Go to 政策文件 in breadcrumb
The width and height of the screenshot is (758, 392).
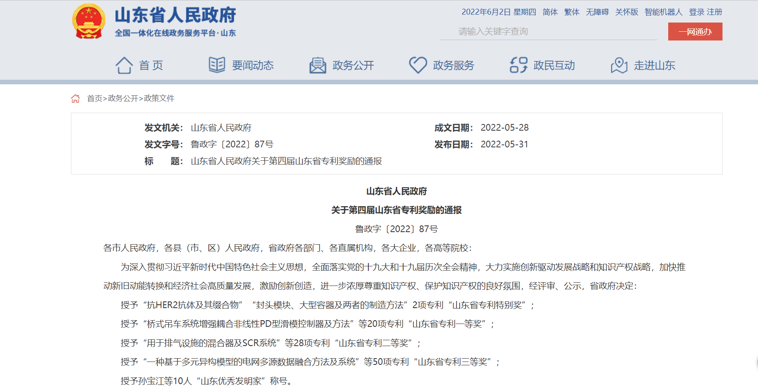click(159, 99)
